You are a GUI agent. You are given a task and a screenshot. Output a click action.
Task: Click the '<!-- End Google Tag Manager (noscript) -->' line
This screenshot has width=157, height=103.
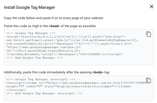tap(44, 93)
